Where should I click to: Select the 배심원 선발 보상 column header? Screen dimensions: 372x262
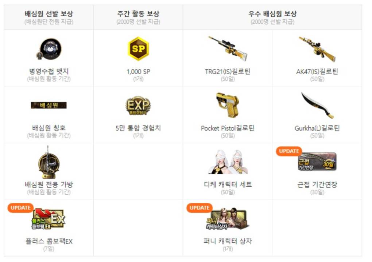49,17
